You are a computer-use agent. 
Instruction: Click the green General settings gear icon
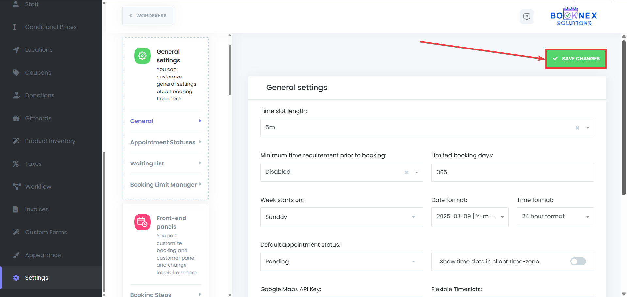click(x=142, y=56)
